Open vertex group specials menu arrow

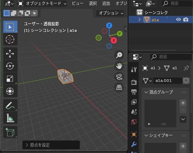point(183,119)
